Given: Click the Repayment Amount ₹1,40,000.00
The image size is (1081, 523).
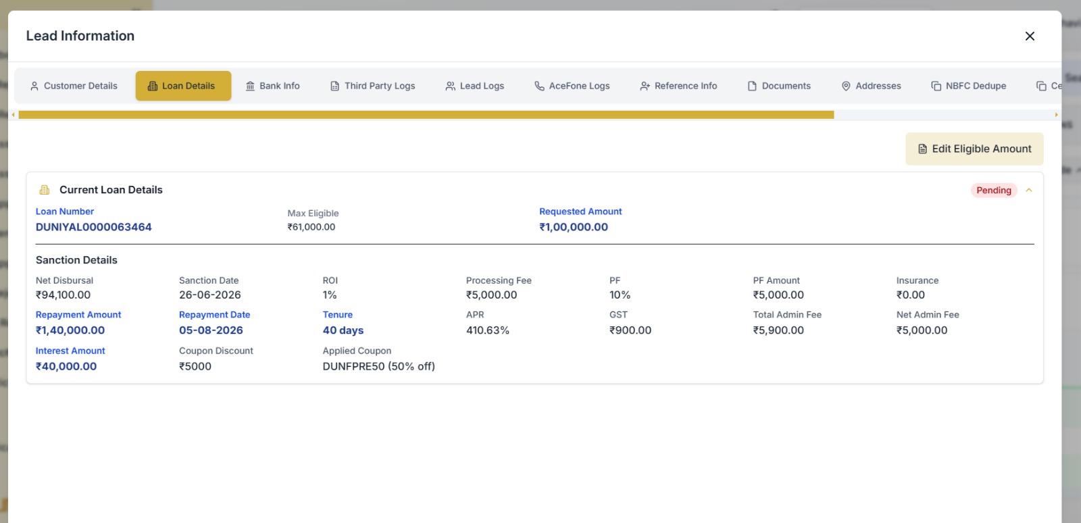Looking at the screenshot, I should (70, 330).
